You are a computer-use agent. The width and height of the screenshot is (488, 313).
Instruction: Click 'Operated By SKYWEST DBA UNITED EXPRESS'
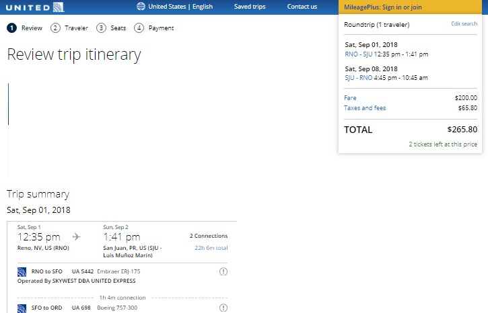77,281
